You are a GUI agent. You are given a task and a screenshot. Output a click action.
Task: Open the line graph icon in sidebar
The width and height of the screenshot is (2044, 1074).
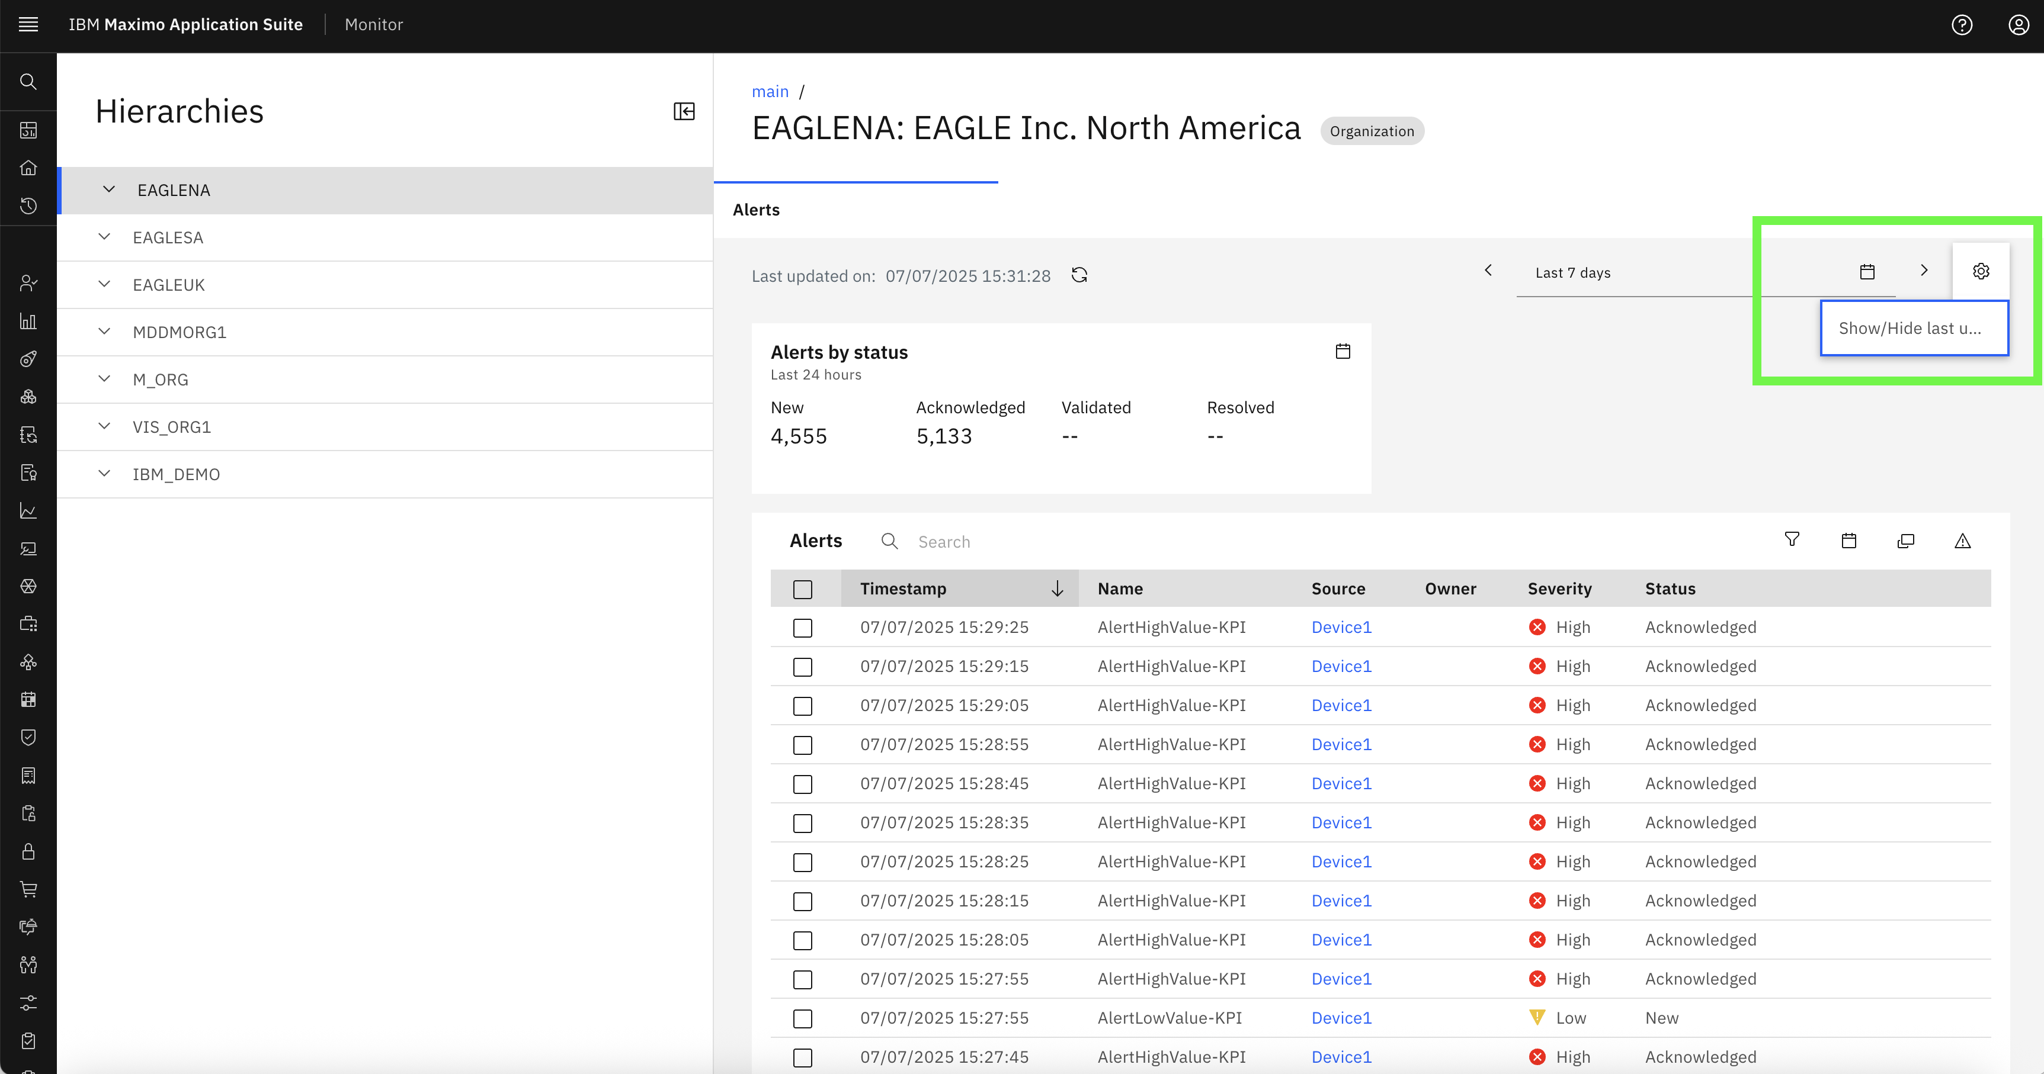point(28,512)
